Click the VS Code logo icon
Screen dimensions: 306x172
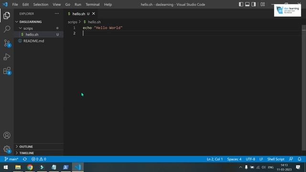pos(5,4)
